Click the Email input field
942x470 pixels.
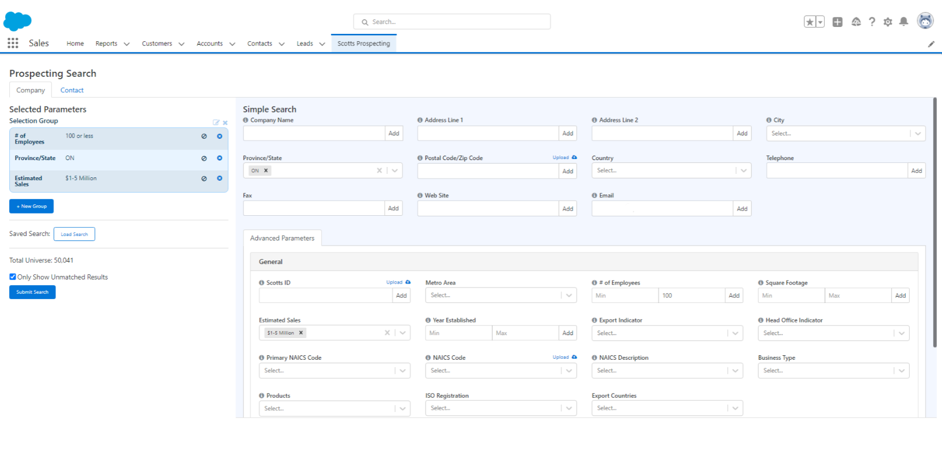(662, 209)
